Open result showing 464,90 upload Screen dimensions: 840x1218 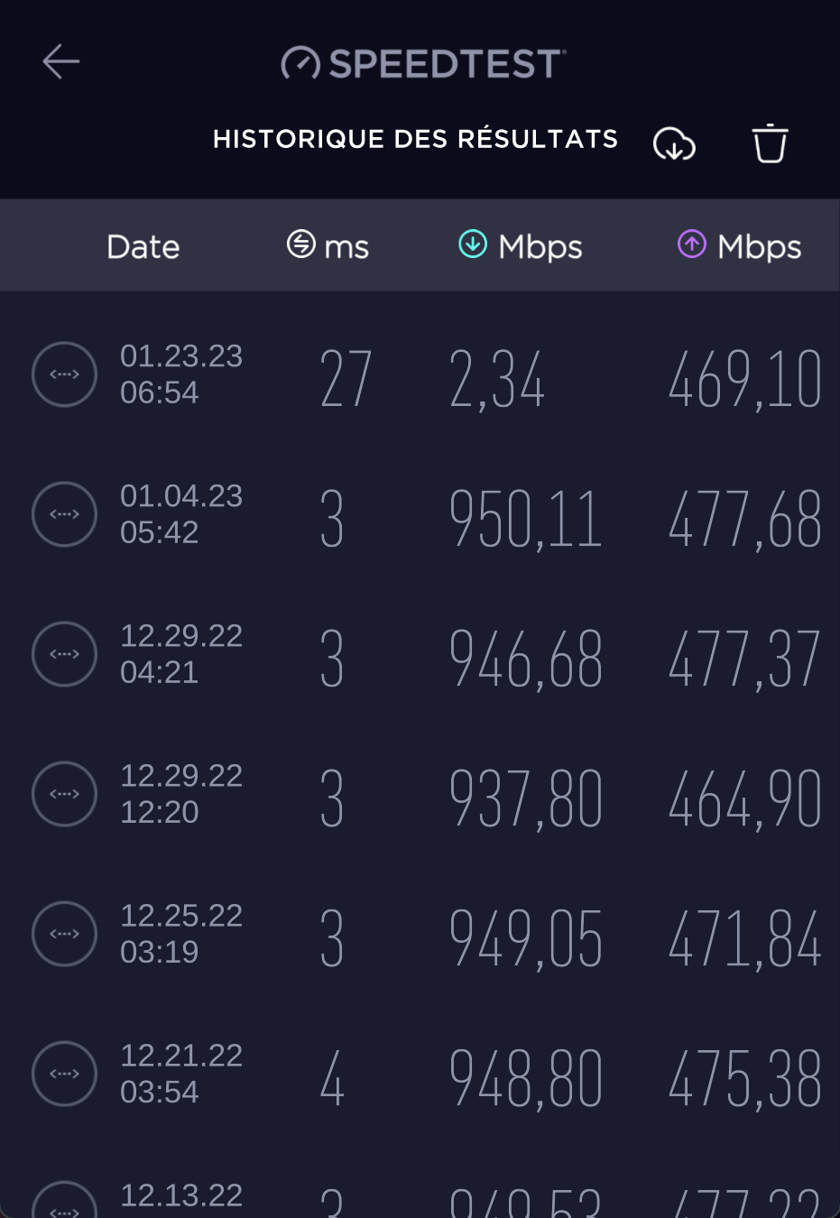coord(744,798)
